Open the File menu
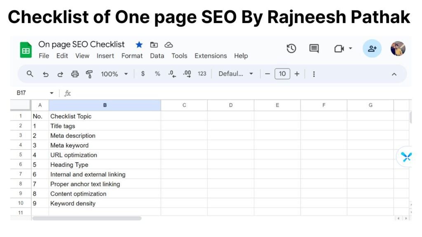 (44, 56)
